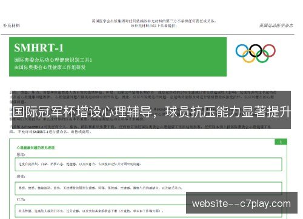Click the 心理健康问题的常见表现 green section heading
Viewport: 303px width, 219px height.
pyautogui.click(x=36, y=148)
